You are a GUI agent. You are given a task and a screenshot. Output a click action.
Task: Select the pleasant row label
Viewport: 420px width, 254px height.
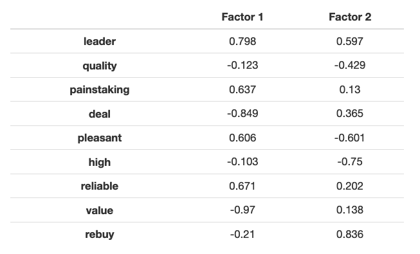[100, 138]
